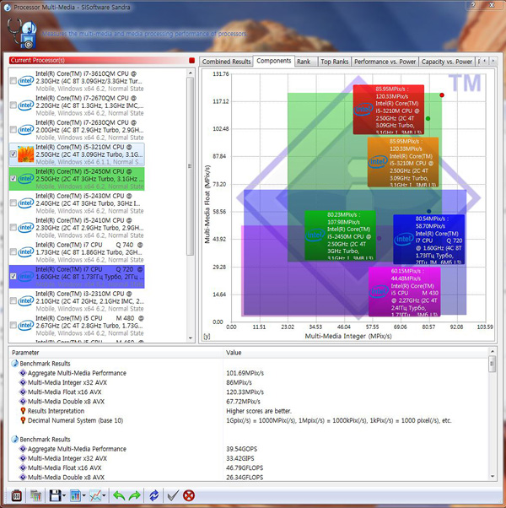506x508 pixels.
Task: Click the orange i5-3210M chart label box
Action: click(x=403, y=162)
